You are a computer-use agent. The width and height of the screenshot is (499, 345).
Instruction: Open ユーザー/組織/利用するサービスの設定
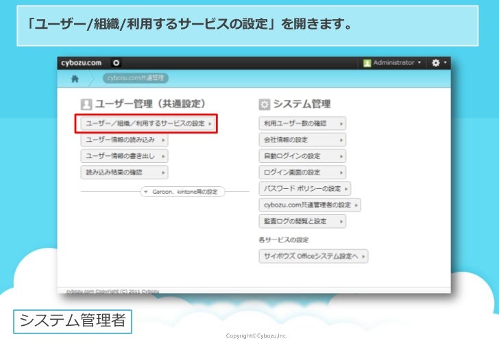tap(147, 124)
